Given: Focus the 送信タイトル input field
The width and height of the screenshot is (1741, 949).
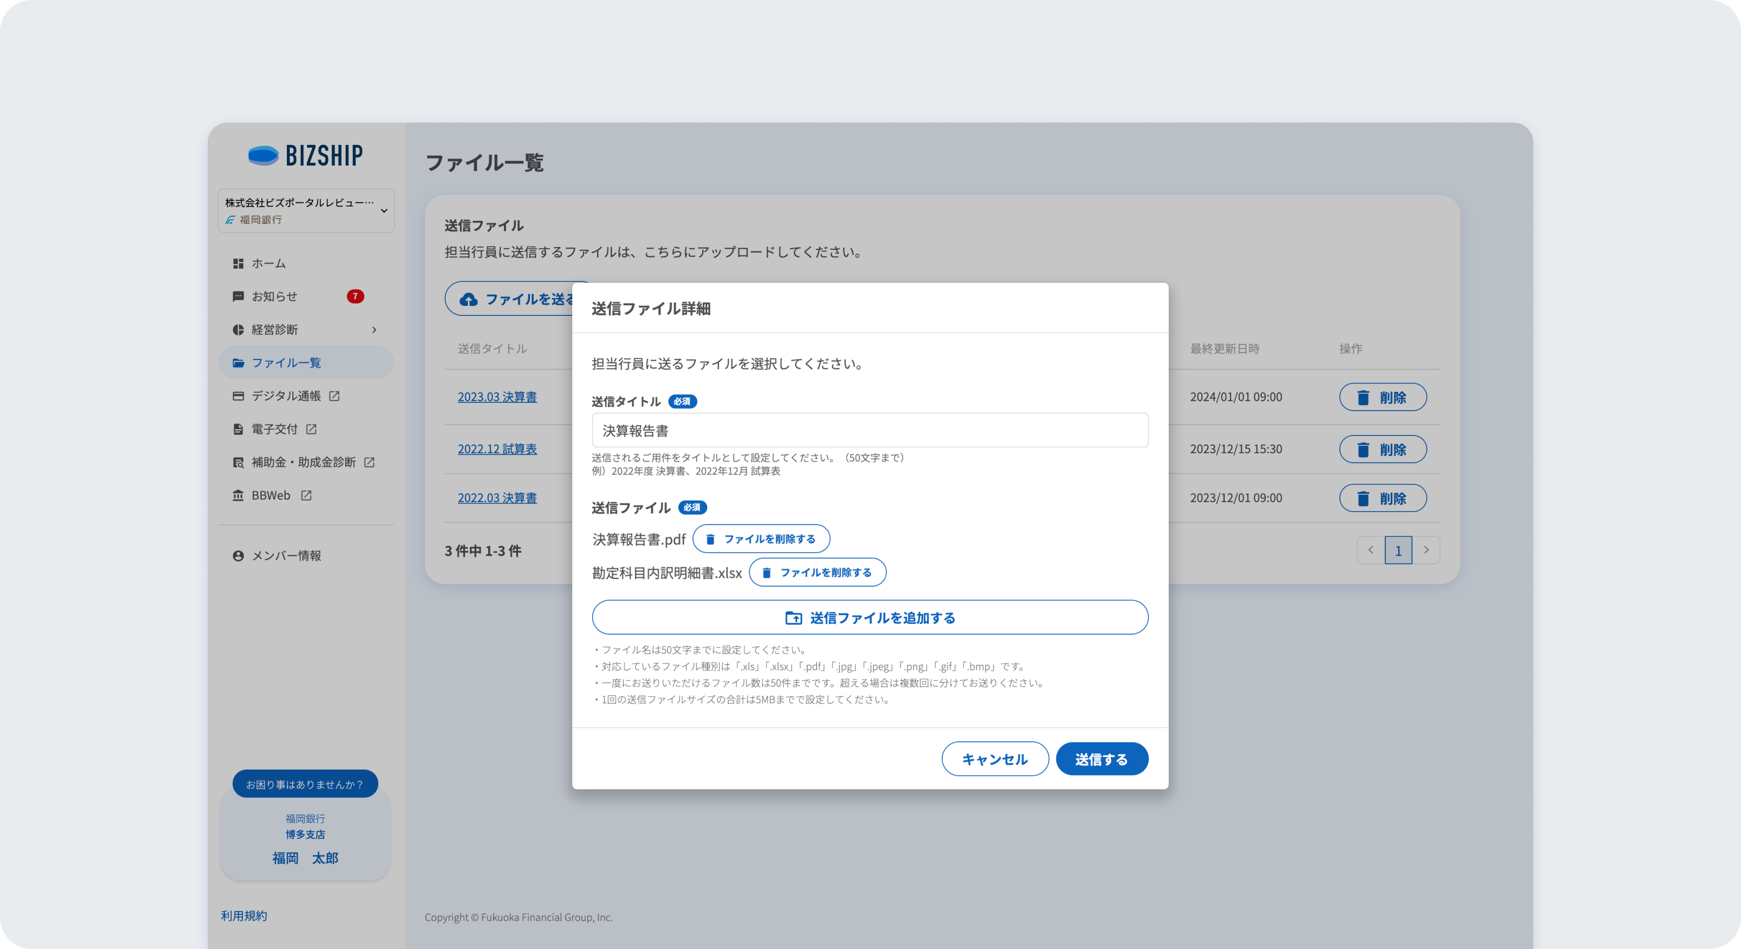Looking at the screenshot, I should tap(870, 430).
